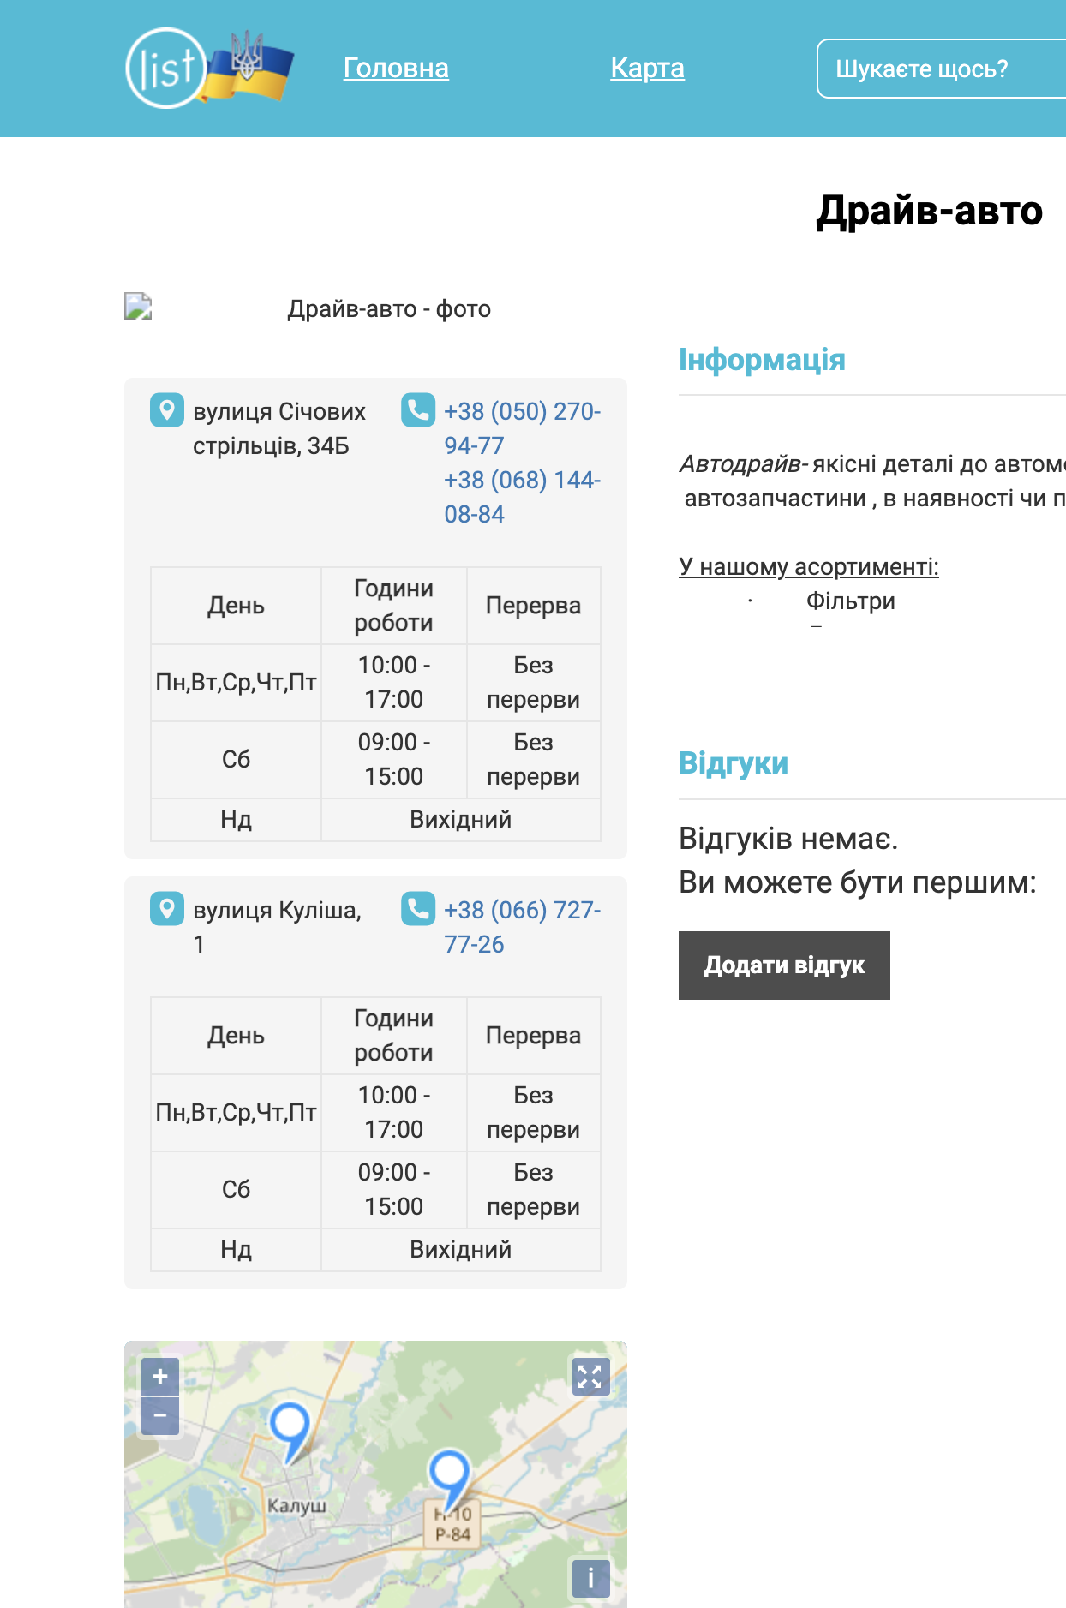Click the phone icon beside +38 (066) number
This screenshot has width=1066, height=1608.
418,908
